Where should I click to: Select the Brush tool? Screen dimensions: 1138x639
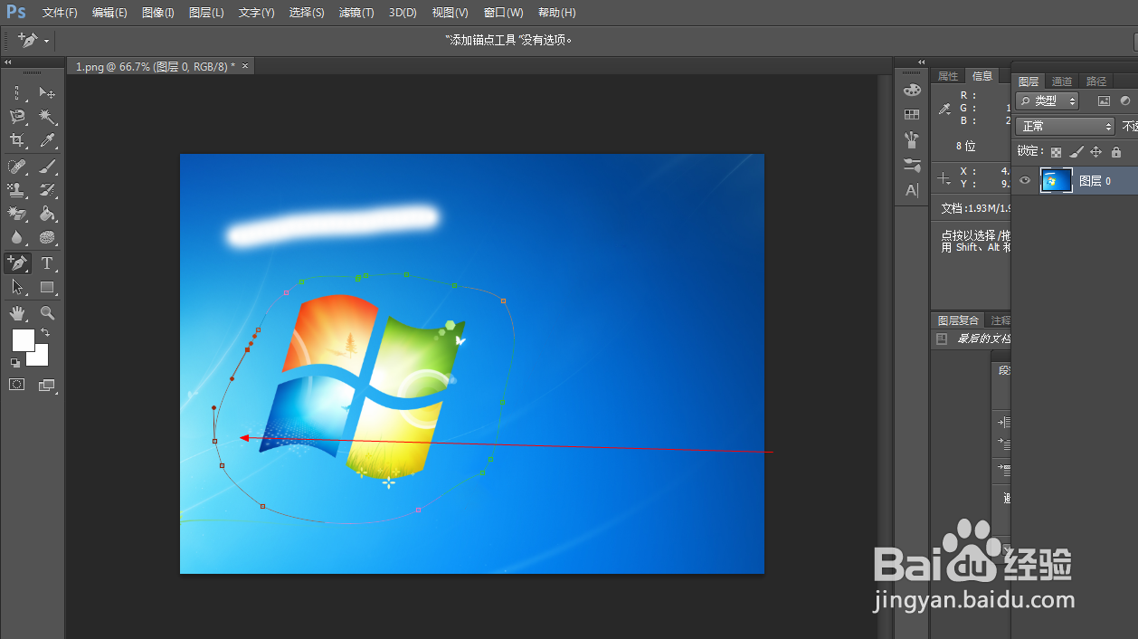(47, 166)
